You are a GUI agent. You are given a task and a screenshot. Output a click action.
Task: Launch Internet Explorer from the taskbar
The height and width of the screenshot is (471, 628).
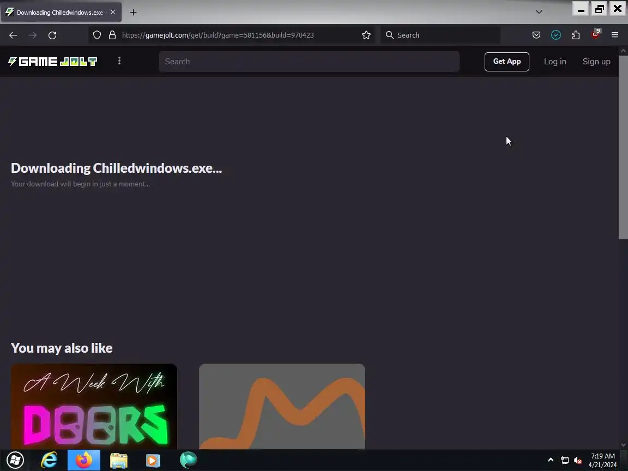point(49,460)
